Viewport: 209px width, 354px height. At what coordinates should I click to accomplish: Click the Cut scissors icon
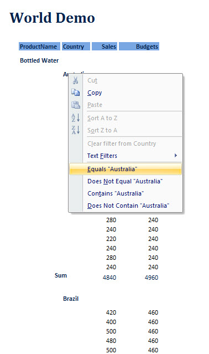tap(75, 80)
